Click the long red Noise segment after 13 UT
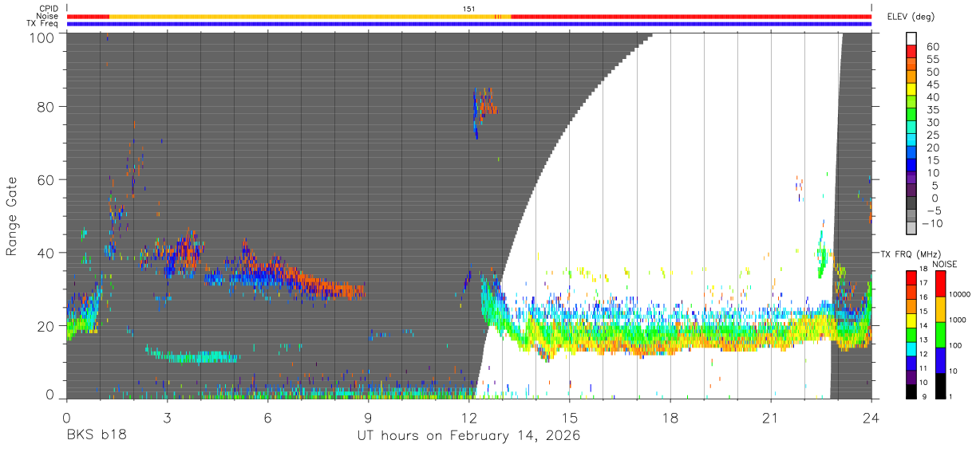The height and width of the screenshot is (452, 980). click(691, 16)
